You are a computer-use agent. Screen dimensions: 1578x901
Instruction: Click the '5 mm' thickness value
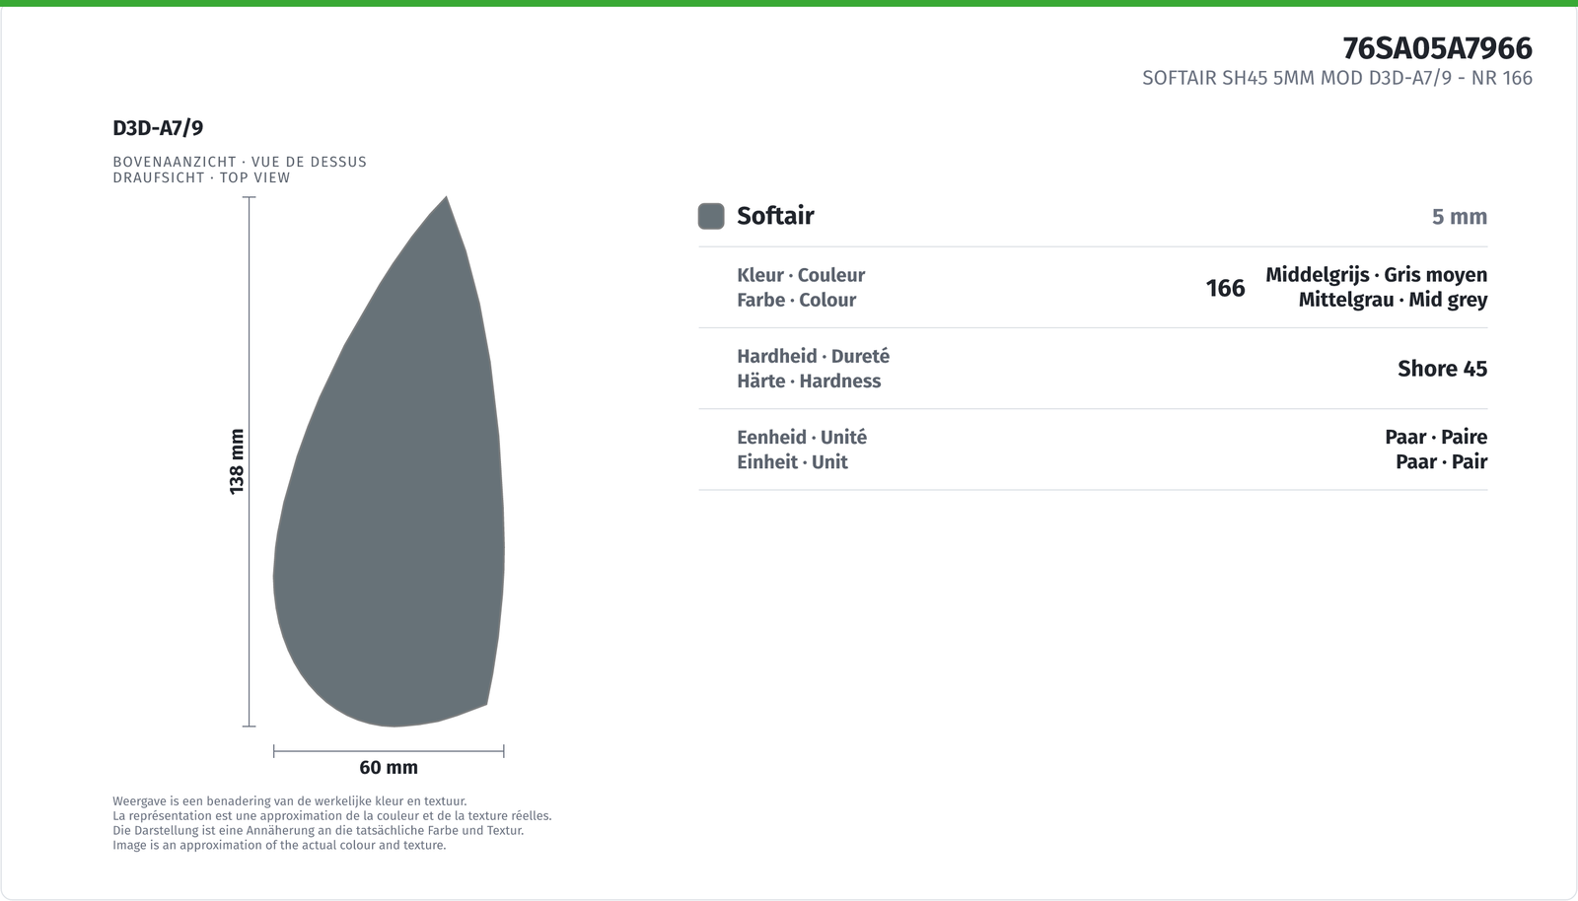(1460, 217)
